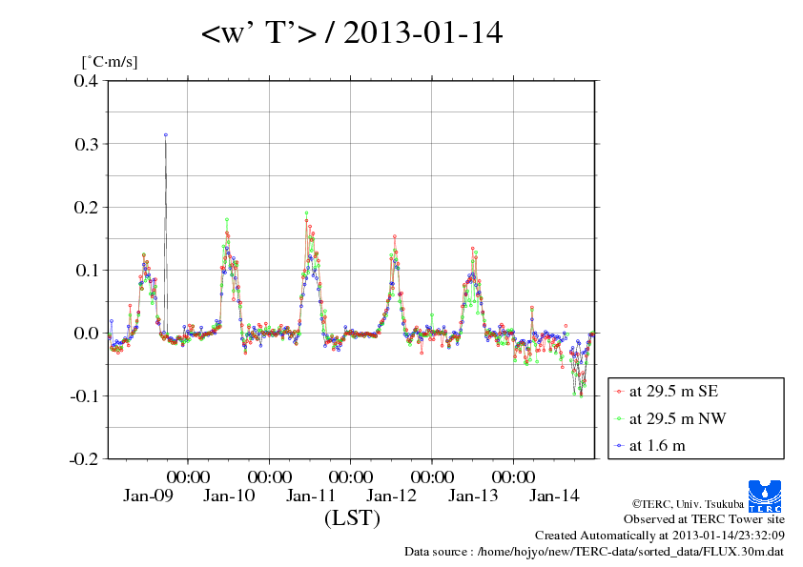
Task: Click the Jan-09 date label
Action: click(x=148, y=496)
